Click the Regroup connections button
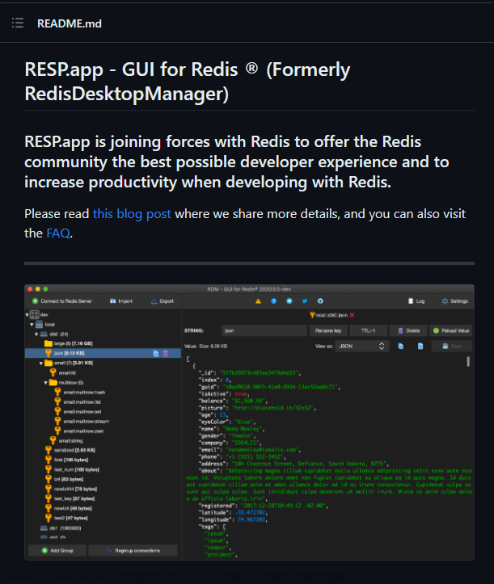The width and height of the screenshot is (494, 584). (x=133, y=551)
